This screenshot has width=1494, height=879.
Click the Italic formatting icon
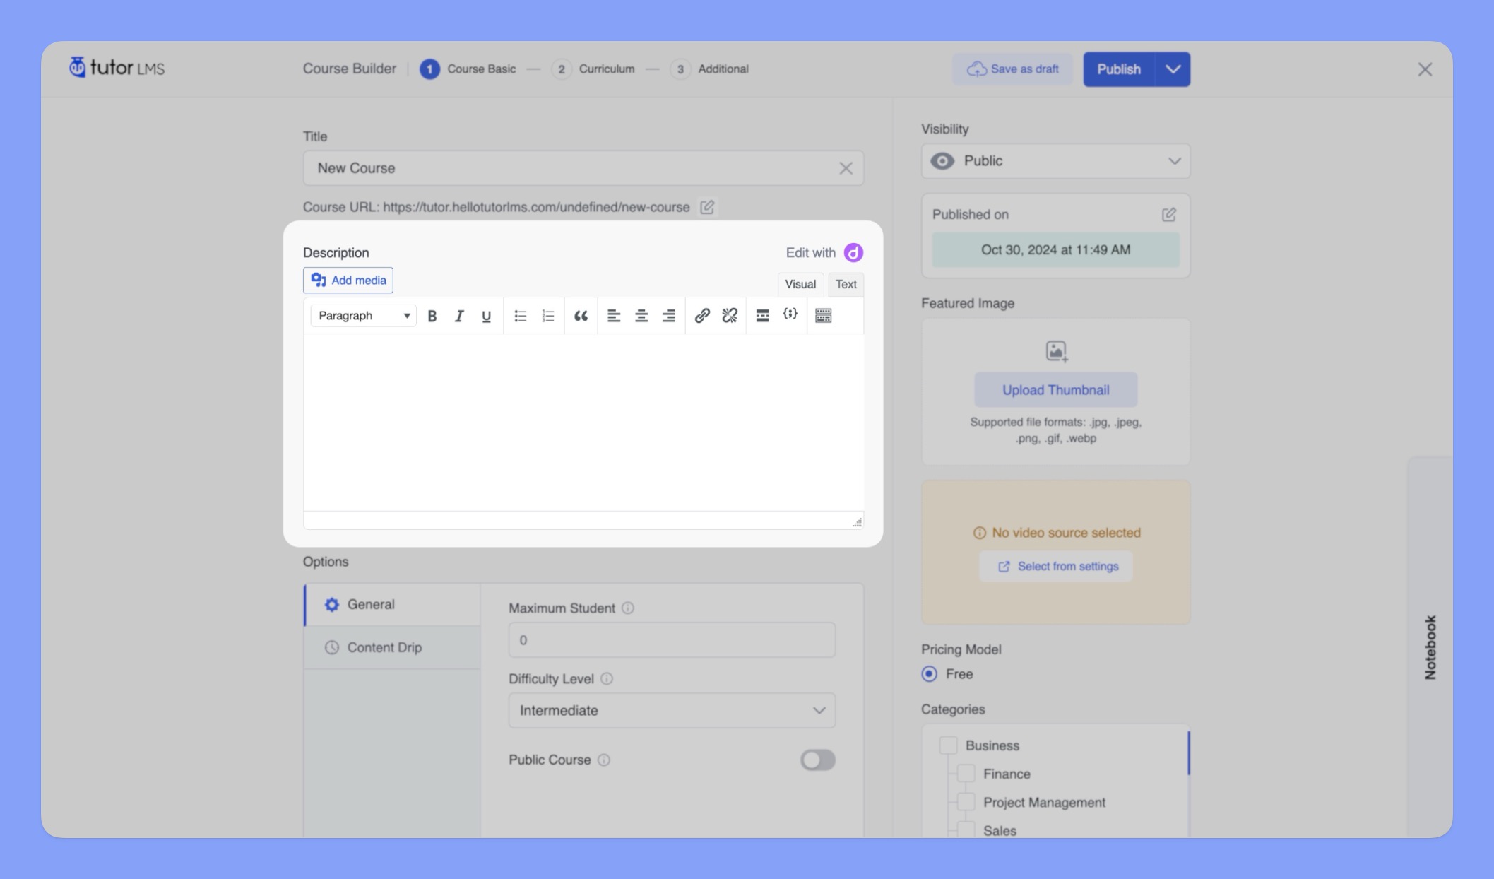[x=458, y=314]
